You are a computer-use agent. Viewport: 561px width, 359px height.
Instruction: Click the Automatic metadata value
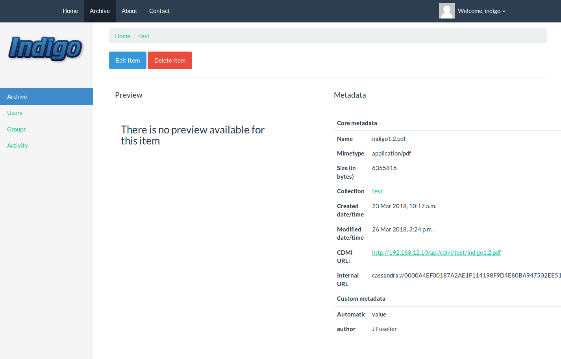379,315
